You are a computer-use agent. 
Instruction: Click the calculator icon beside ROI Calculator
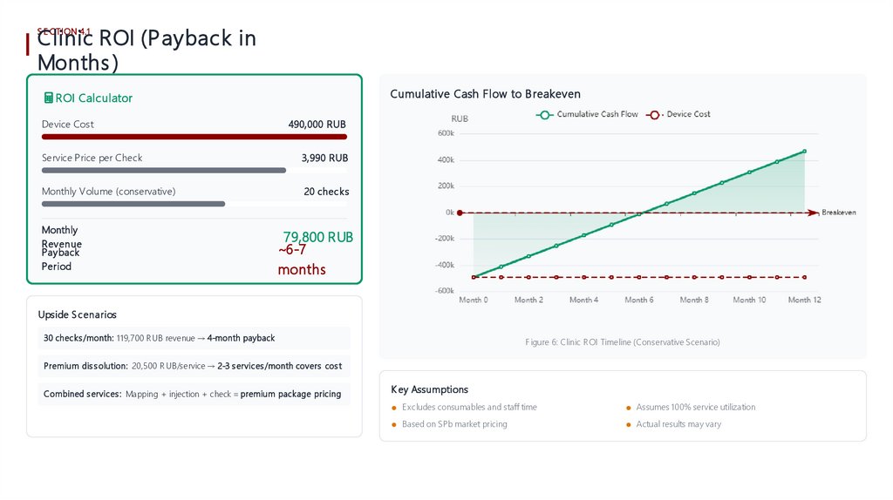(48, 98)
